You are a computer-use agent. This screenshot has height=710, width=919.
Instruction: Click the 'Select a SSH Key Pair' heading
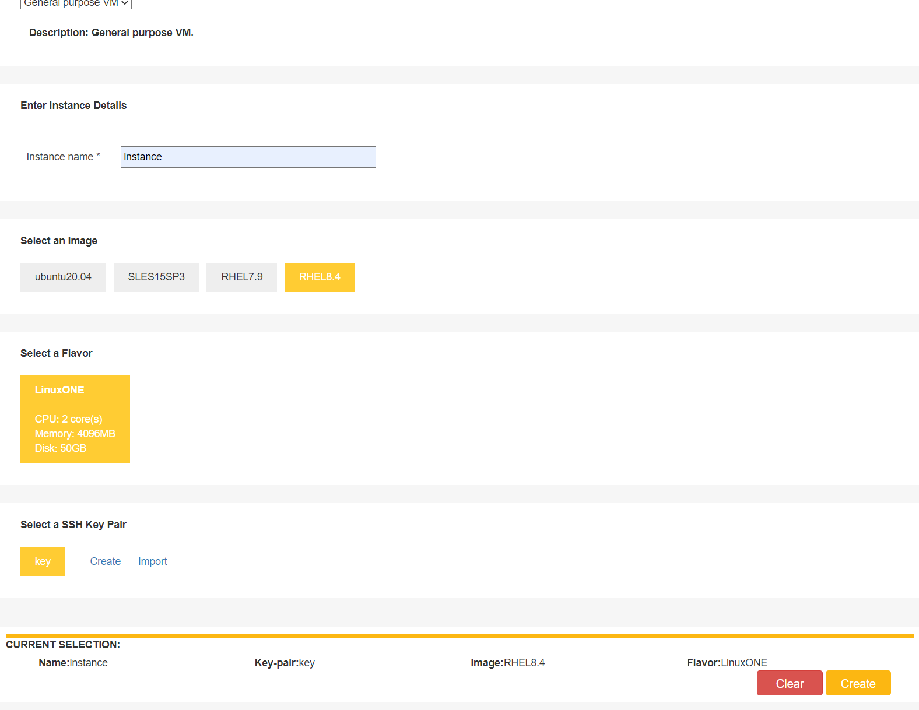click(x=73, y=525)
